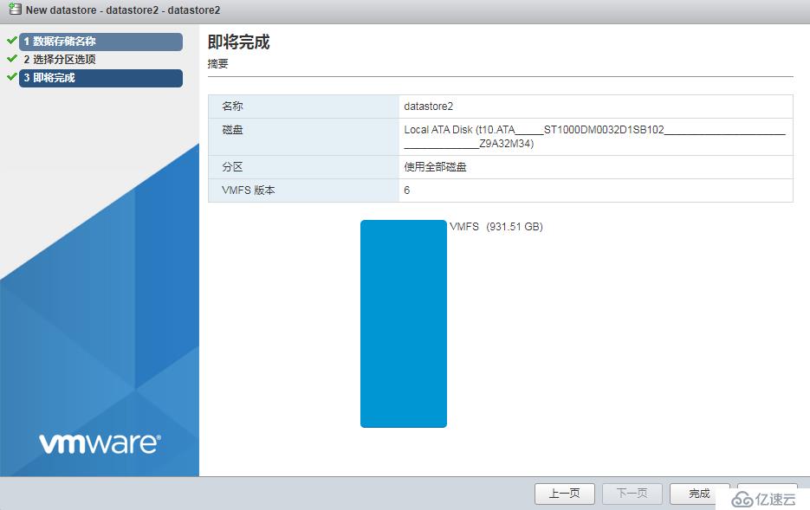
Task: Click the 名称 row label
Action: 232,107
